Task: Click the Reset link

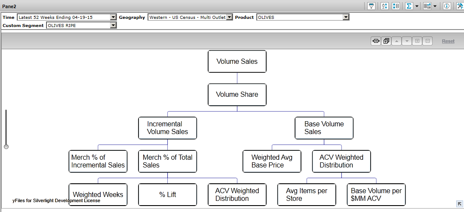Action: pyautogui.click(x=448, y=41)
